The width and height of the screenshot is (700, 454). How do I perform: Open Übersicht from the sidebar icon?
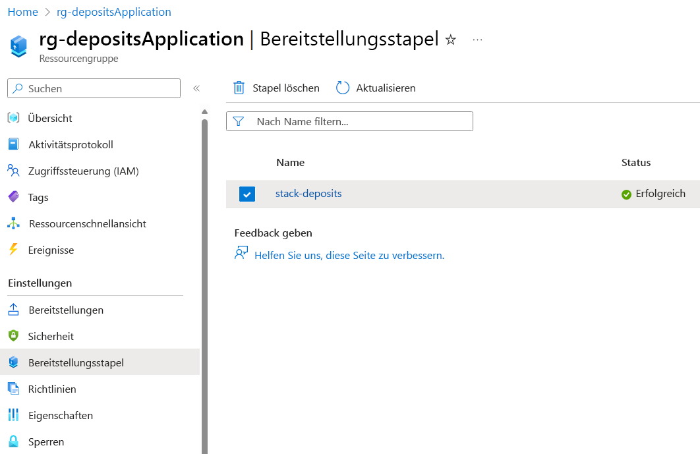pyautogui.click(x=15, y=118)
